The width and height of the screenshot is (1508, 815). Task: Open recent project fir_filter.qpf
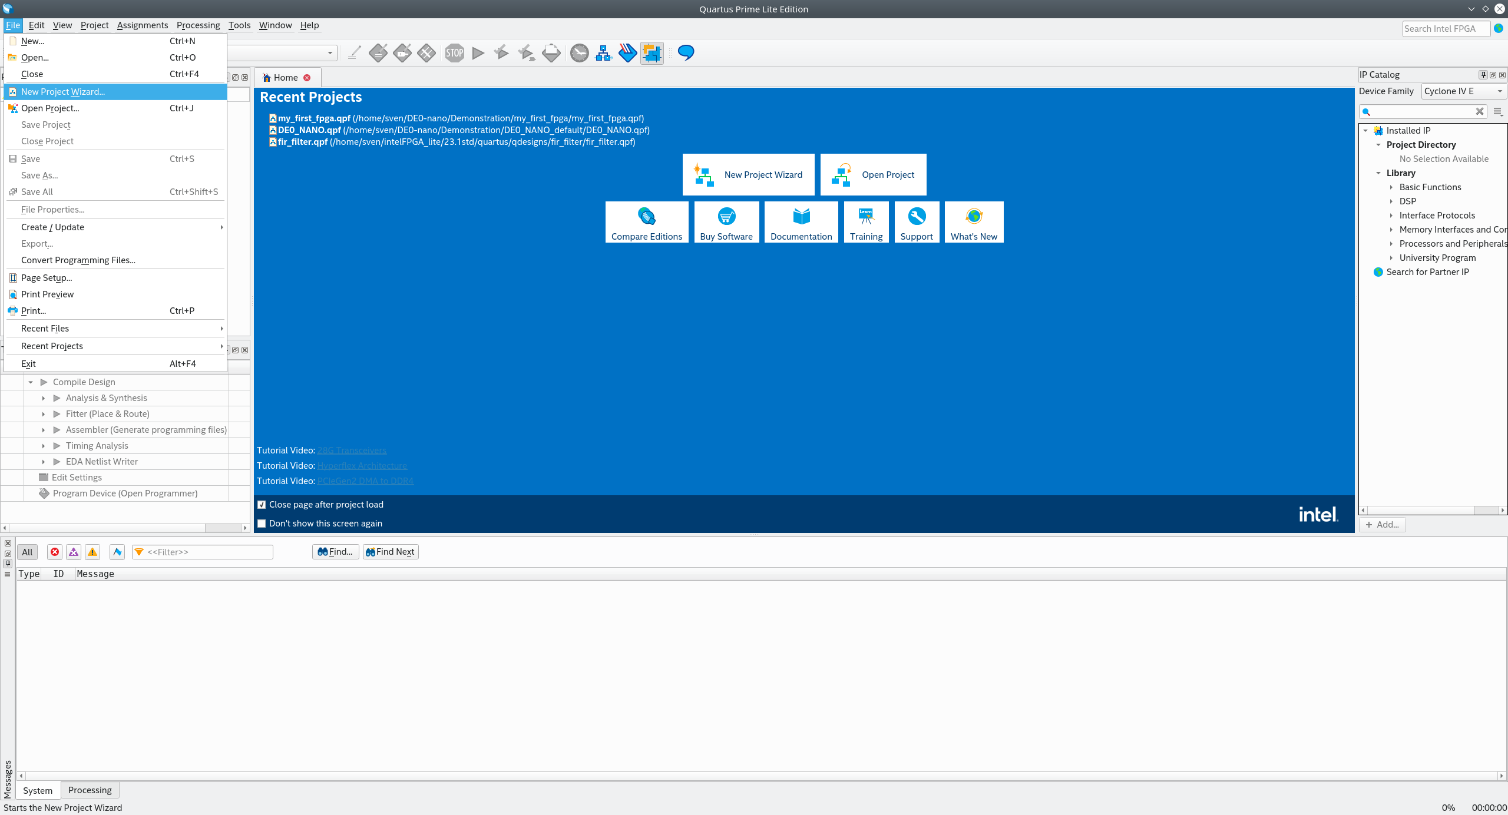coord(452,142)
